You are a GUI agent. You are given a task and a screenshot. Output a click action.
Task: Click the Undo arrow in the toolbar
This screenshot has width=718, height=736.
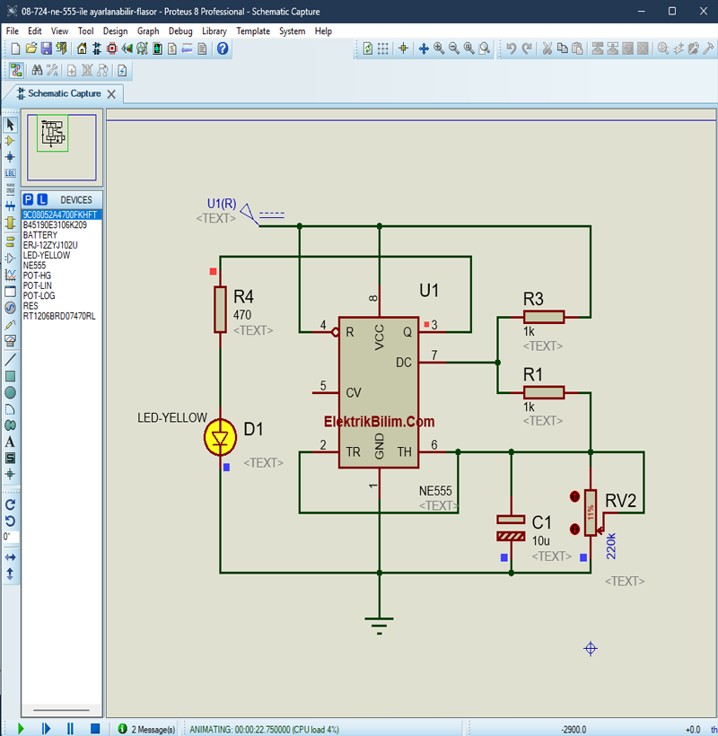[511, 48]
